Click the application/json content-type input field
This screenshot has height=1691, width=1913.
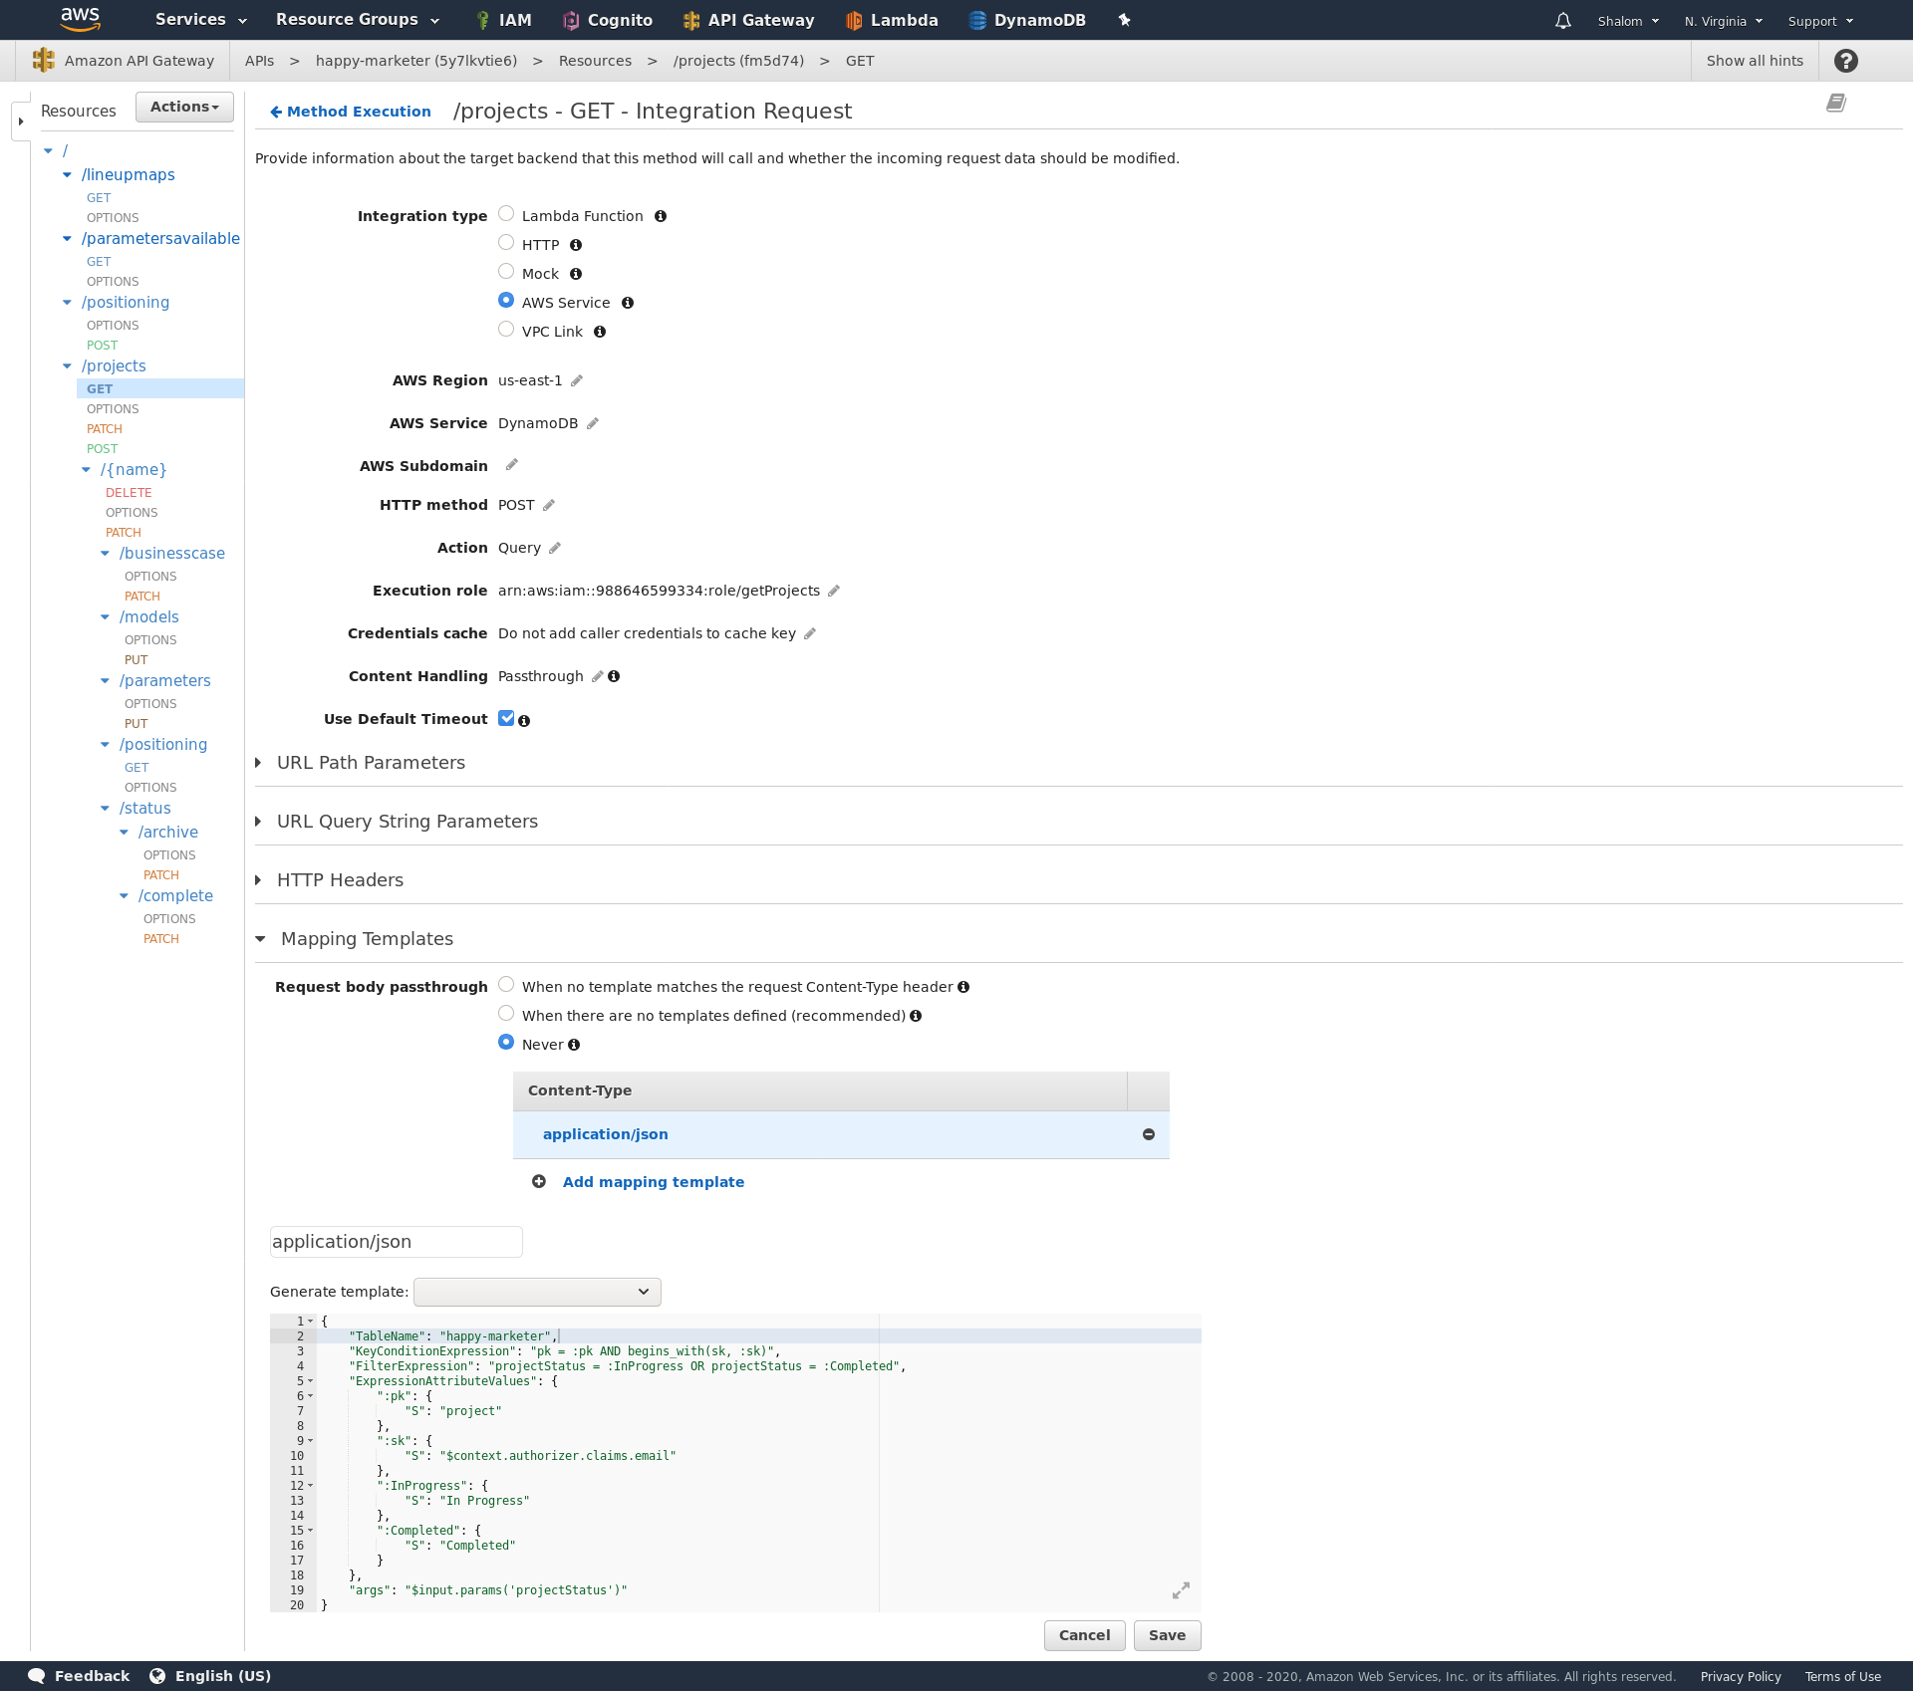click(x=395, y=1242)
